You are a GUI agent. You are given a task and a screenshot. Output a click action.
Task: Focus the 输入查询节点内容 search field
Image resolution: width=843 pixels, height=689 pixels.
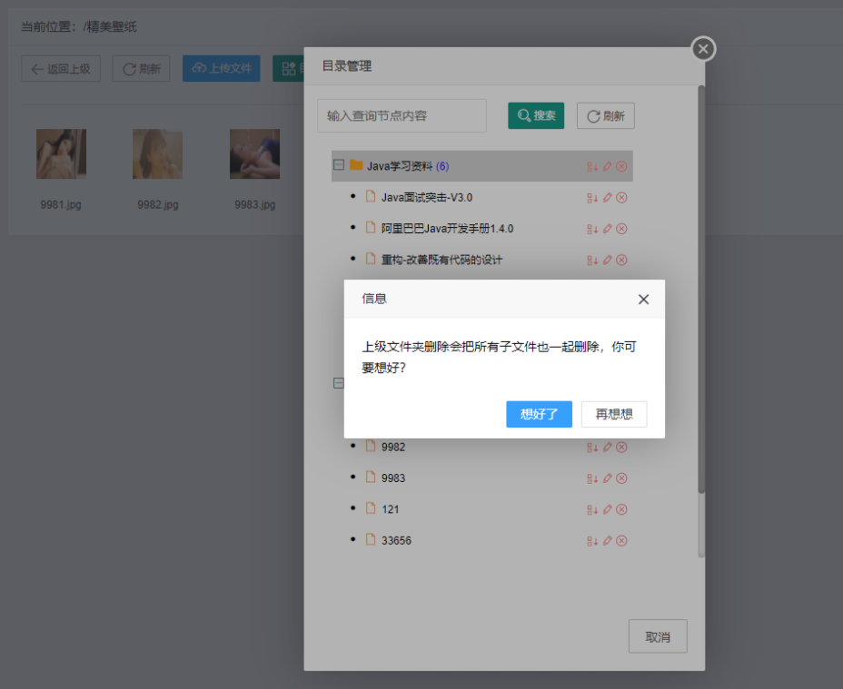click(402, 115)
